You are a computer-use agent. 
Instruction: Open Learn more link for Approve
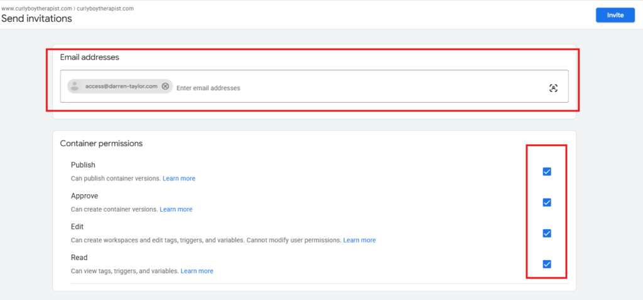tap(176, 209)
